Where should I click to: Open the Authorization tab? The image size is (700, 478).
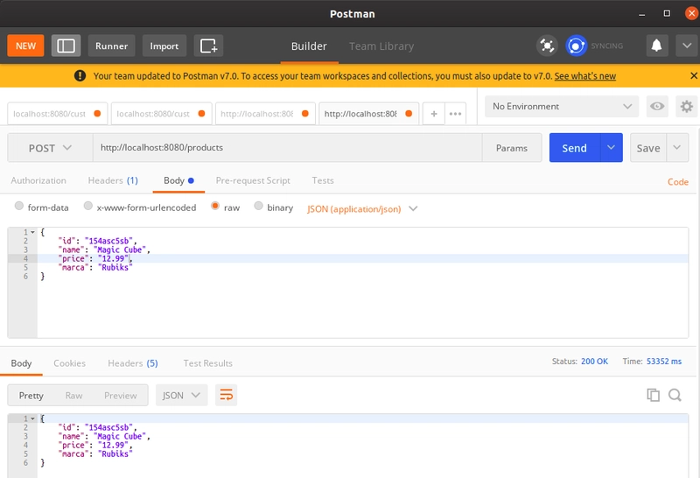(x=38, y=180)
